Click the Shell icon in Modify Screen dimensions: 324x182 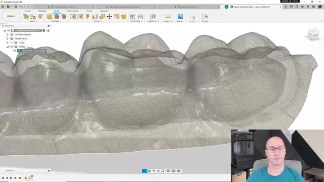point(95,17)
